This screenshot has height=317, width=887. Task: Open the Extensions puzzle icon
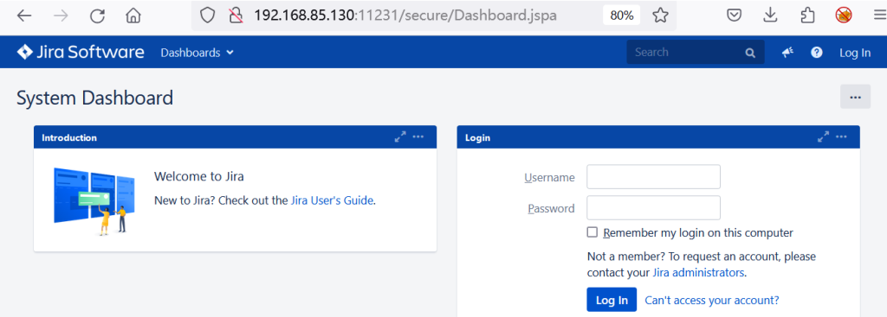tap(807, 16)
